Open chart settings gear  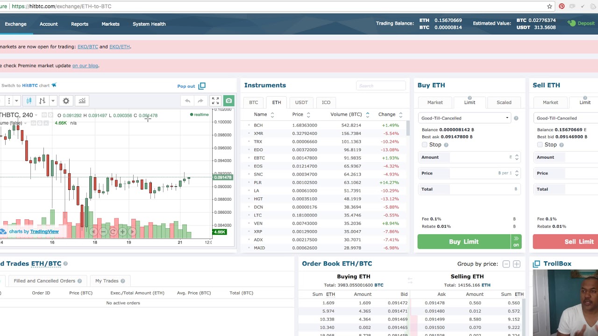[x=66, y=101]
